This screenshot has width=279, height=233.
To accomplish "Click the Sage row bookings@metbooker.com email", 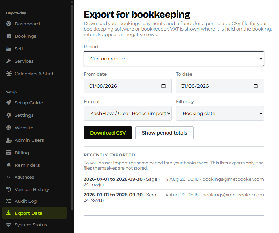I will click(x=233, y=179).
